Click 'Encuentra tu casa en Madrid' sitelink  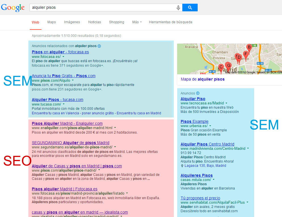[139, 113]
